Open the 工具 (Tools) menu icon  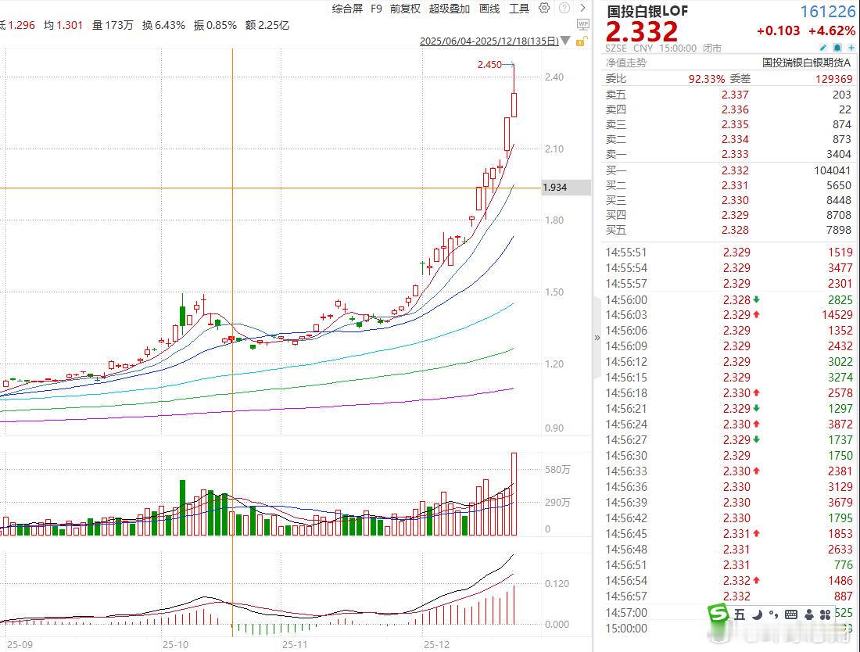519,9
